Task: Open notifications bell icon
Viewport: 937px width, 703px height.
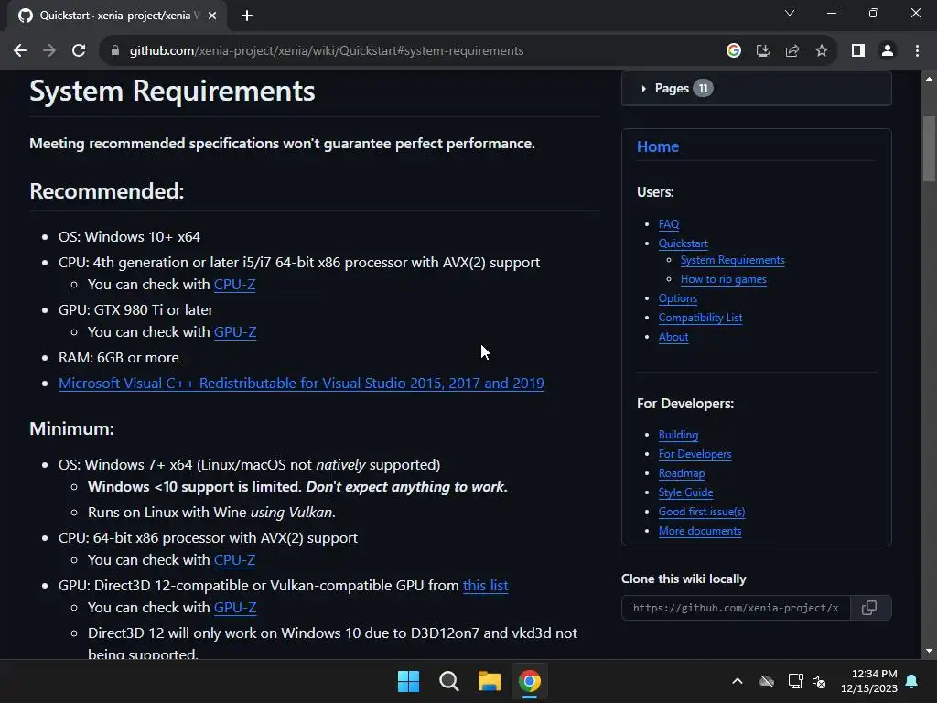Action: click(912, 681)
